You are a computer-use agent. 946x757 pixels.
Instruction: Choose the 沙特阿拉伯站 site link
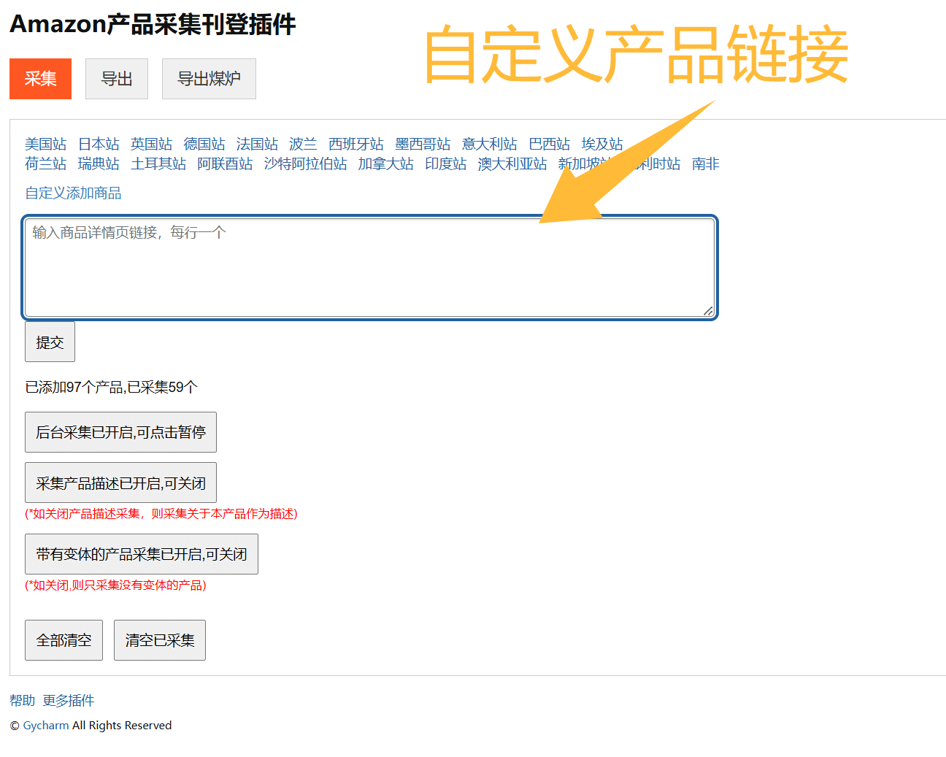click(305, 164)
